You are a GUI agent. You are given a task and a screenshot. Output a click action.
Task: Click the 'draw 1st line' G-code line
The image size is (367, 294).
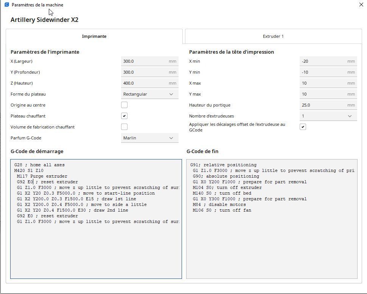tap(76, 199)
